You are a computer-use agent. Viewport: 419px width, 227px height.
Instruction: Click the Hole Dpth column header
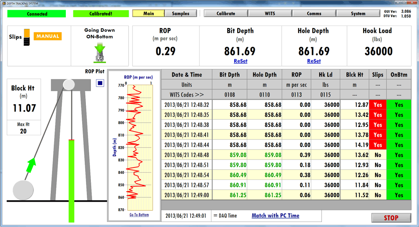(x=264, y=75)
